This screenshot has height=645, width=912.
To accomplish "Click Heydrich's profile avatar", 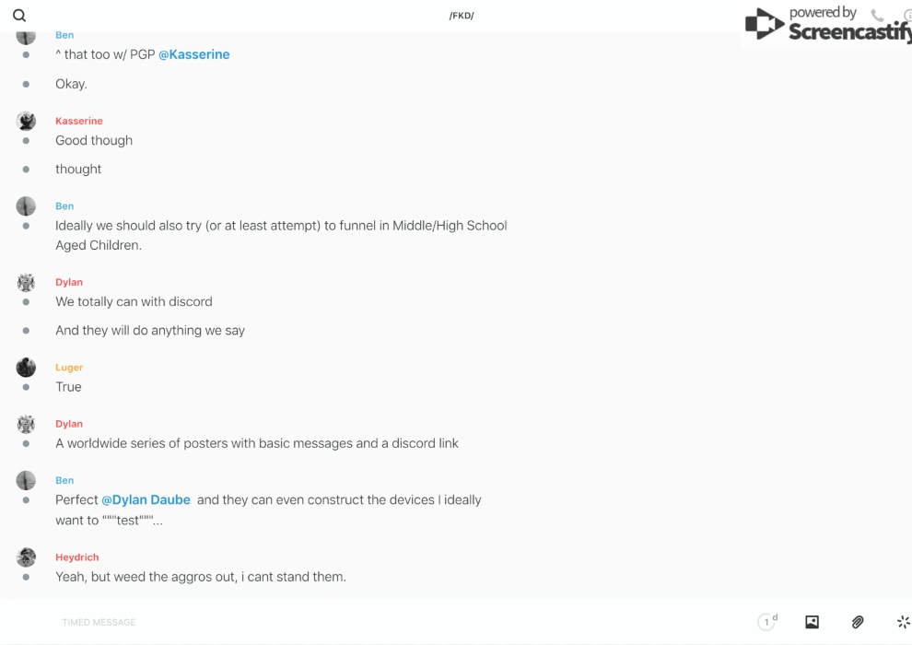I will 26,557.
